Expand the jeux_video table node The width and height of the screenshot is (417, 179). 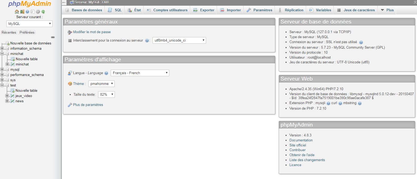(7, 96)
